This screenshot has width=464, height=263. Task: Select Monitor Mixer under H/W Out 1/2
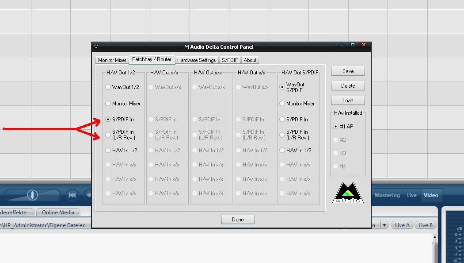[x=108, y=103]
